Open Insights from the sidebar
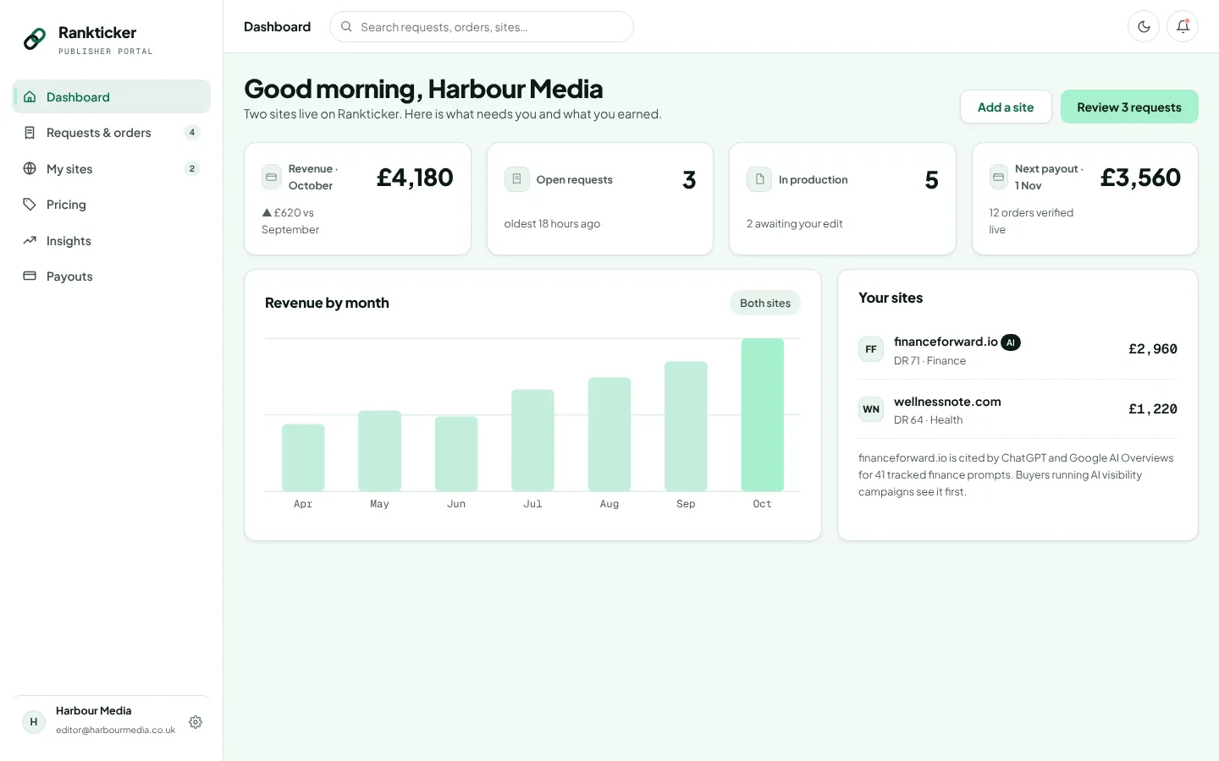 [112, 240]
